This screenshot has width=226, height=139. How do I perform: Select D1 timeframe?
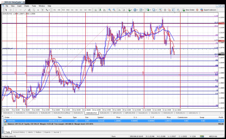[81, 10]
